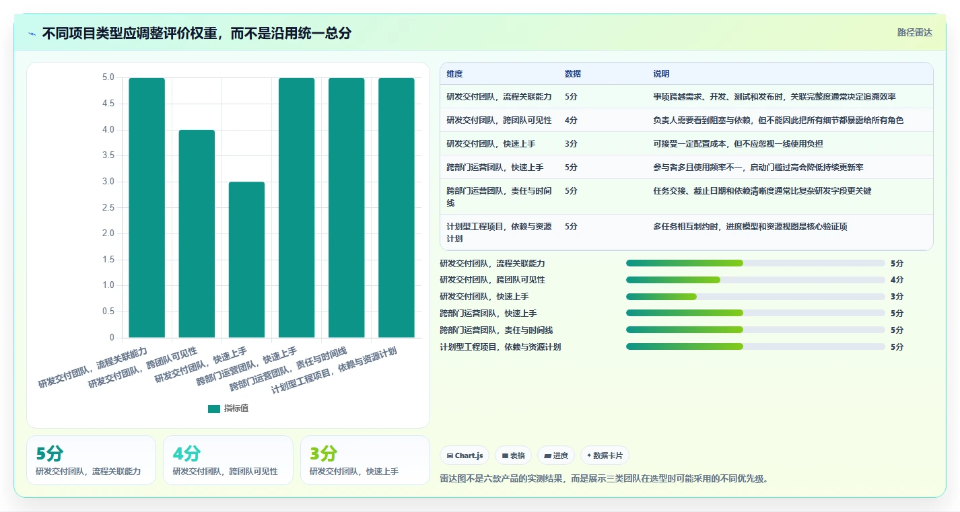Click the footnote starting 雷达图不是六款产品
The image size is (960, 512).
pos(604,479)
